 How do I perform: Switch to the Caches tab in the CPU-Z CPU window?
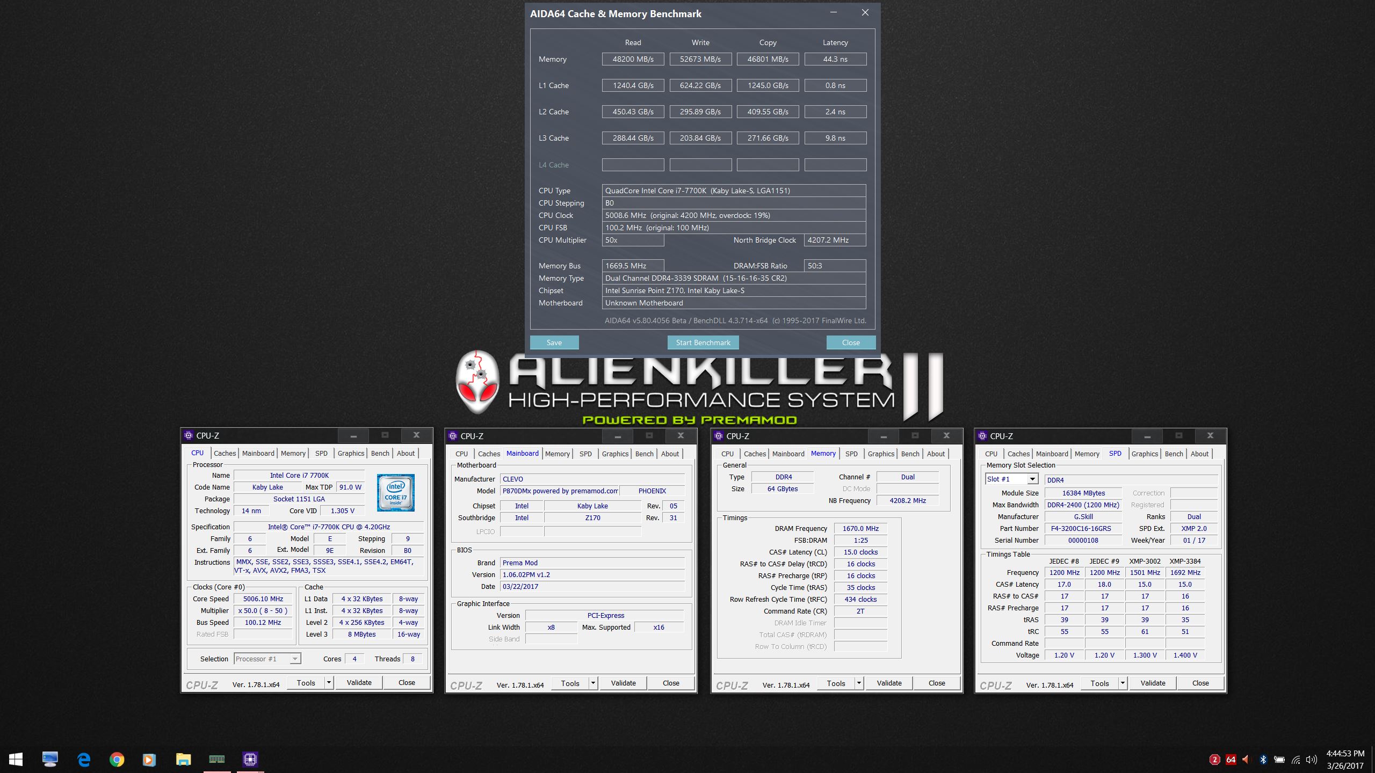225,454
